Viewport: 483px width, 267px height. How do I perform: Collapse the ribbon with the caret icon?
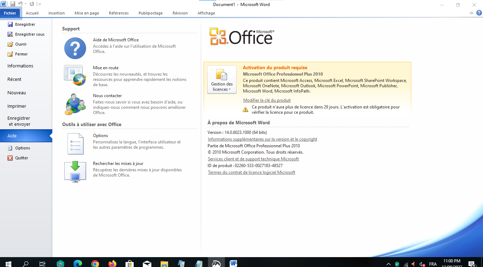pos(471,13)
